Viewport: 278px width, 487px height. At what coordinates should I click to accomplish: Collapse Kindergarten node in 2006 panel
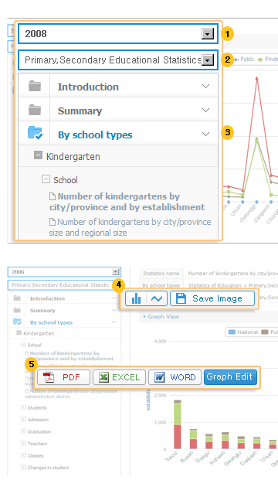coord(19,333)
